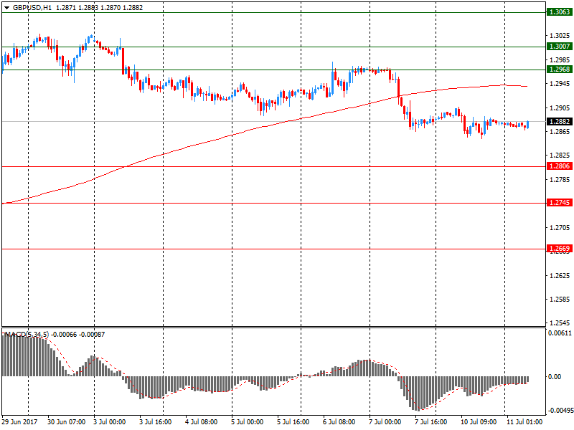Click the 7 Jul 16:00 time label
Image resolution: width=574 pixels, height=430 pixels.
[x=431, y=422]
